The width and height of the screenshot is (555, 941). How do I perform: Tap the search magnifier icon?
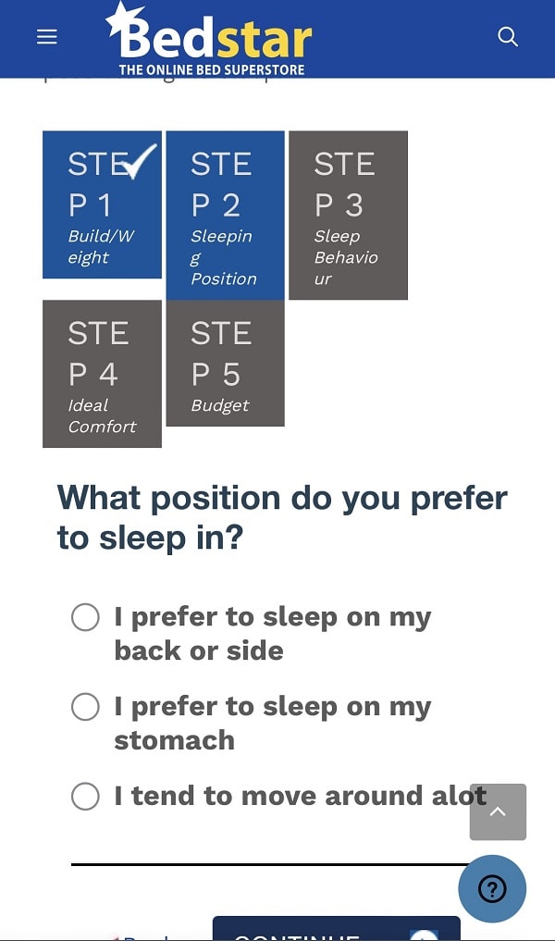(508, 37)
